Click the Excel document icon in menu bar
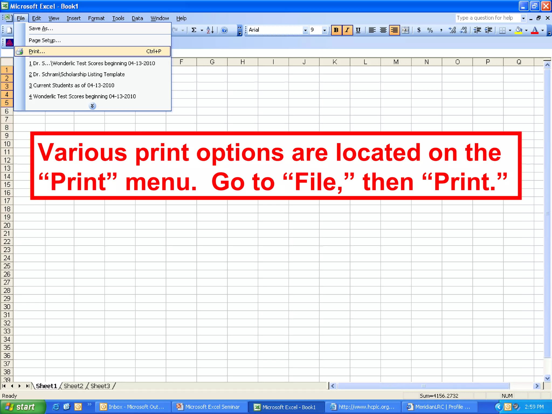The width and height of the screenshot is (552, 414). [9, 18]
